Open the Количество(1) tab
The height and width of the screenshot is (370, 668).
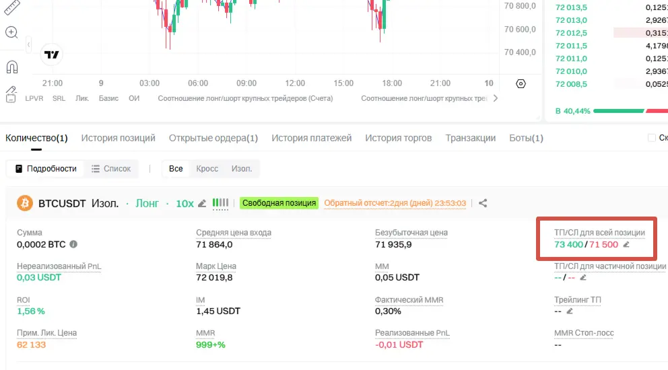[36, 138]
